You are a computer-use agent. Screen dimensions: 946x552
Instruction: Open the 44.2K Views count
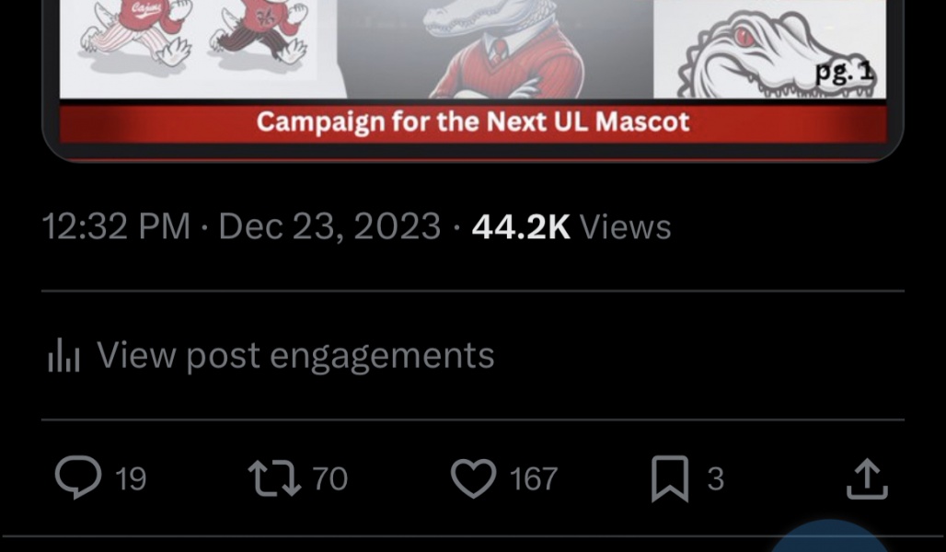coord(571,227)
